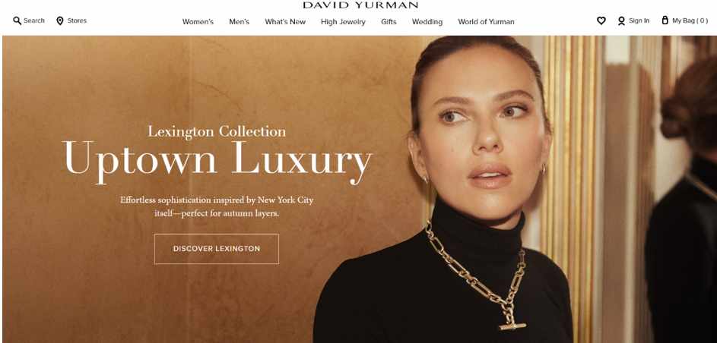717x343 pixels.
Task: Open the World of Yurman menu
Action: [486, 21]
